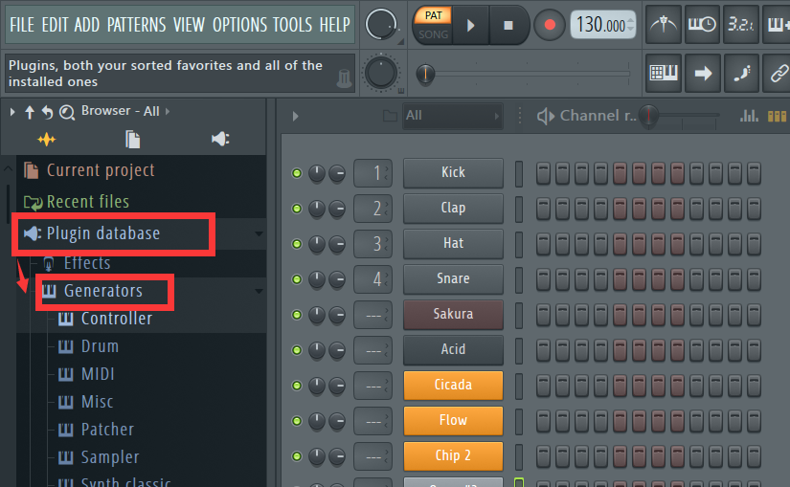Viewport: 790px width, 487px height.
Task: Open Clap mixer track selector 2
Action: pyautogui.click(x=372, y=209)
